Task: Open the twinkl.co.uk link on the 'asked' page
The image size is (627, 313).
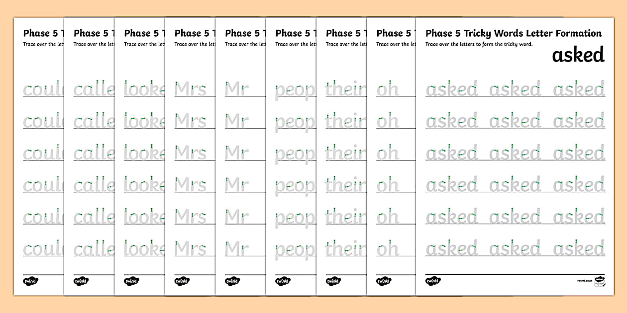Action: 583,282
